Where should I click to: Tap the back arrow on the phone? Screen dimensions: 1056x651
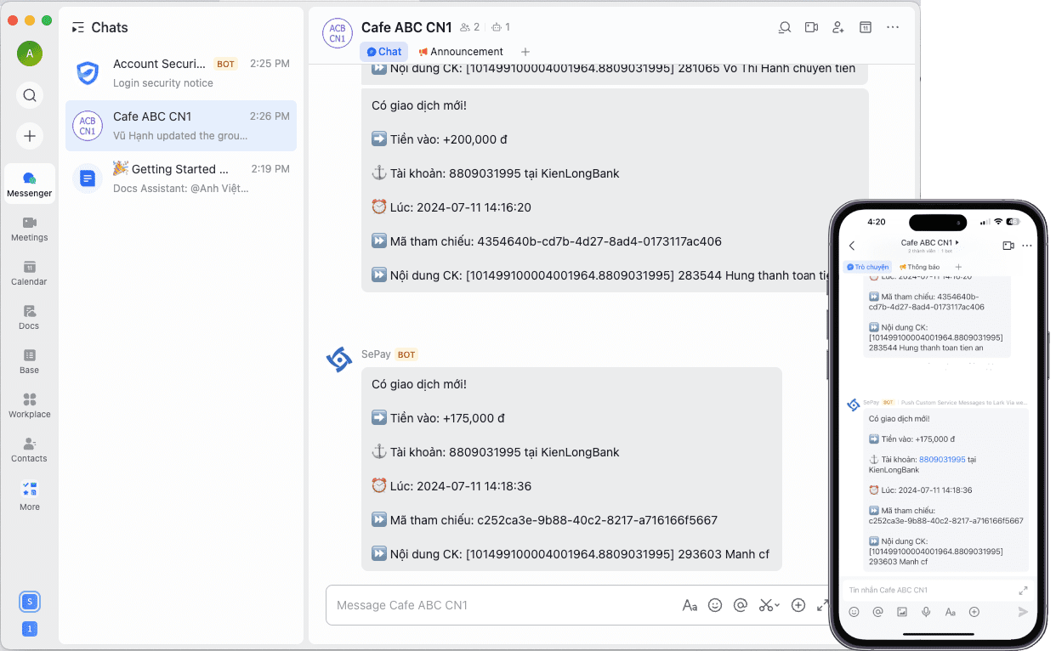tap(852, 246)
